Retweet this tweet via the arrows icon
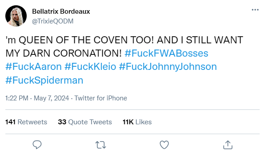 (101, 145)
